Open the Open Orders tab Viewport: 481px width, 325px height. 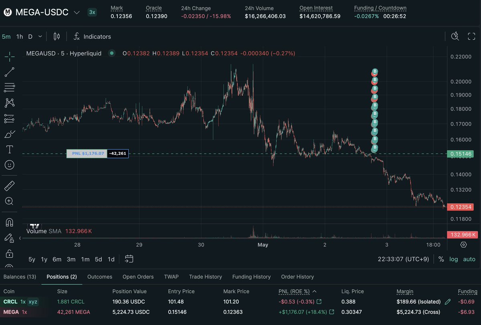coord(138,277)
